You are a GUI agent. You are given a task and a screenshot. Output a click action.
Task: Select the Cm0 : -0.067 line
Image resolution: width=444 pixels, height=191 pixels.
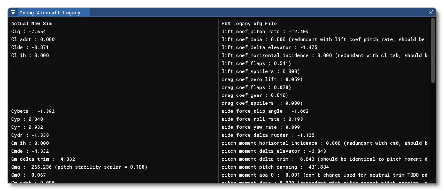[x=29, y=175]
